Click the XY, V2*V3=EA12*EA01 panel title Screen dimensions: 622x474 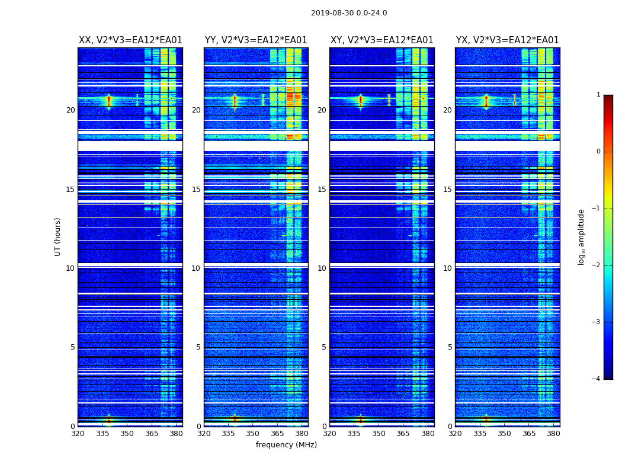pos(381,40)
